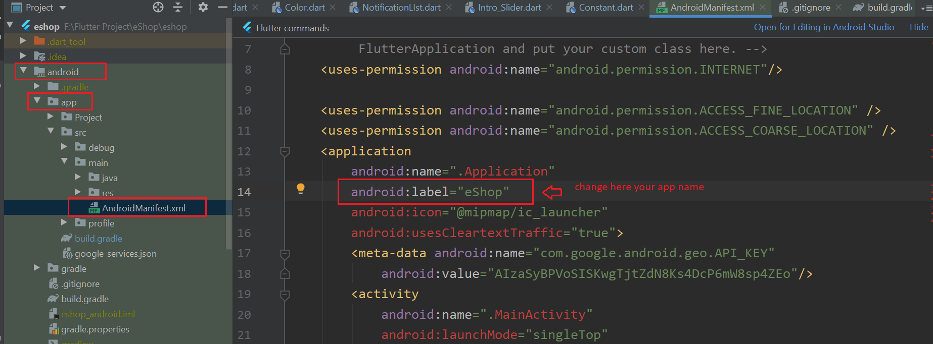Click the collapse all icon in Project panel

[178, 7]
